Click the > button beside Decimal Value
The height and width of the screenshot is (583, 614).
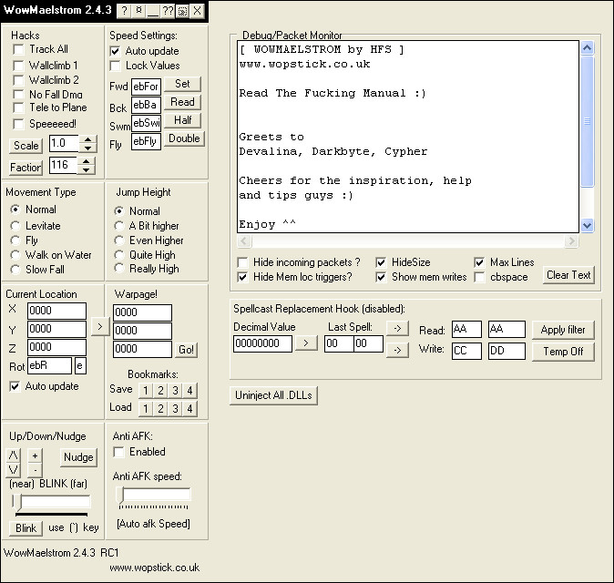click(x=305, y=343)
